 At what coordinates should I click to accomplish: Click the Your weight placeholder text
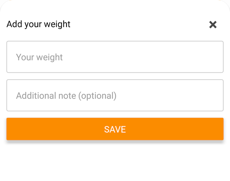coord(39,57)
